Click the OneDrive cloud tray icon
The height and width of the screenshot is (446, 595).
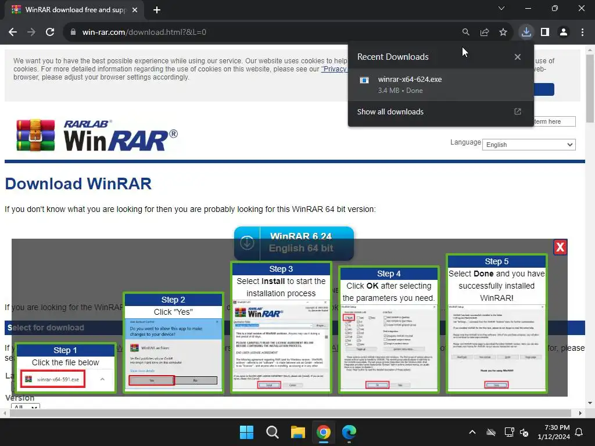pyautogui.click(x=491, y=432)
